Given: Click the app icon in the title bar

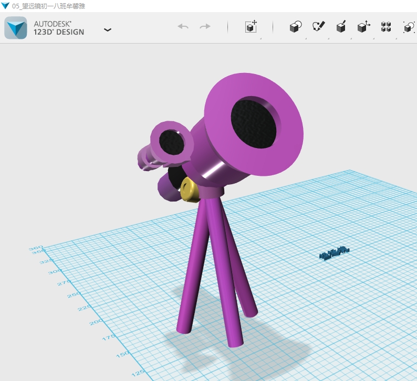Looking at the screenshot, I should click(5, 5).
